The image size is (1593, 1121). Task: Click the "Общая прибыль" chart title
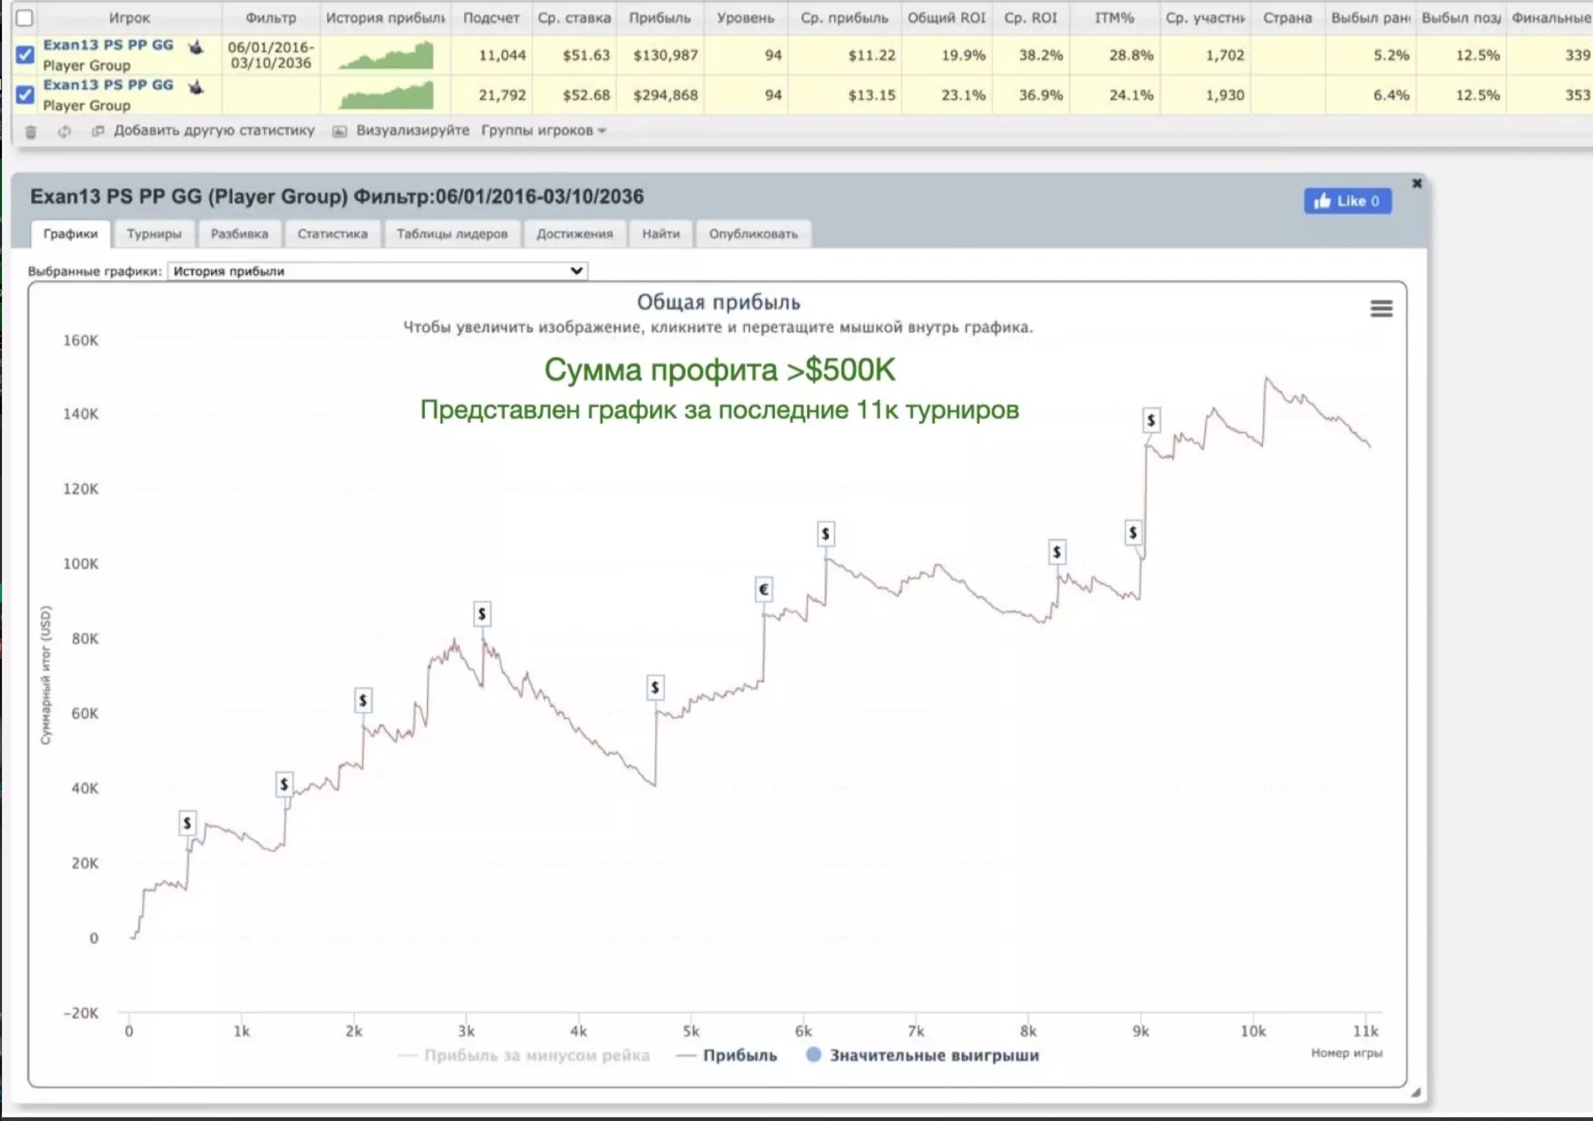coord(718,303)
